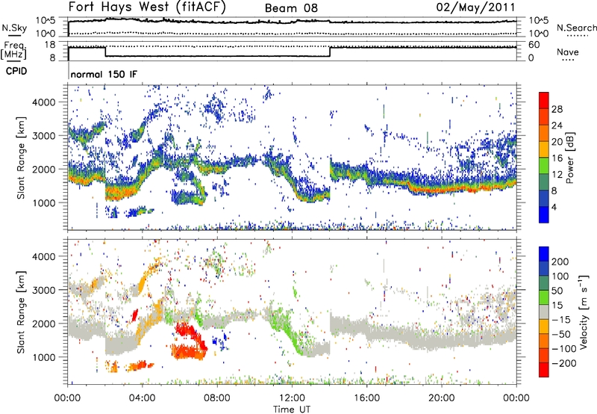Click the Nave axis value '60'

click(x=534, y=45)
